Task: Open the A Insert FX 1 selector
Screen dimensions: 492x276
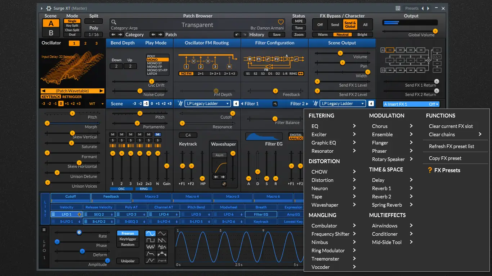Action: click(x=411, y=104)
